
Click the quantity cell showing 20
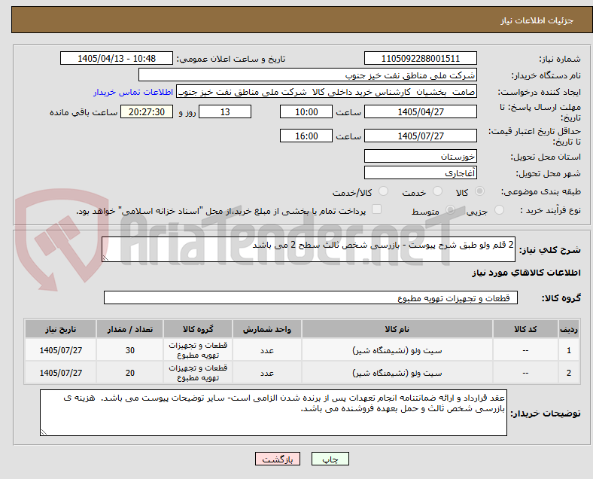tap(129, 373)
